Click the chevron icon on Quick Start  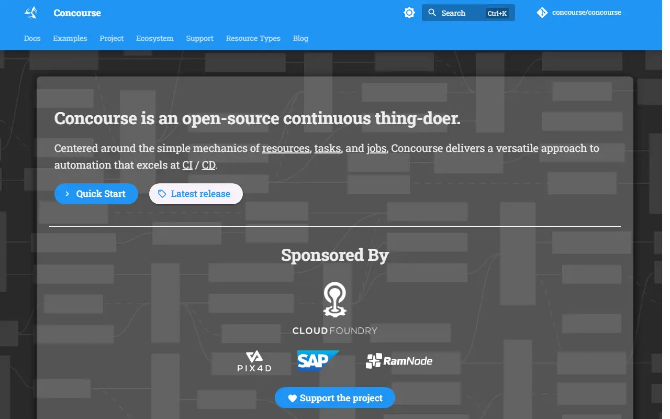pos(68,194)
